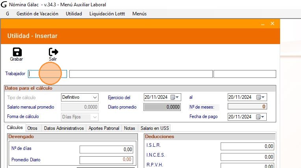
Task: Click the R.P.V.H. deduction field
Action: point(247,166)
